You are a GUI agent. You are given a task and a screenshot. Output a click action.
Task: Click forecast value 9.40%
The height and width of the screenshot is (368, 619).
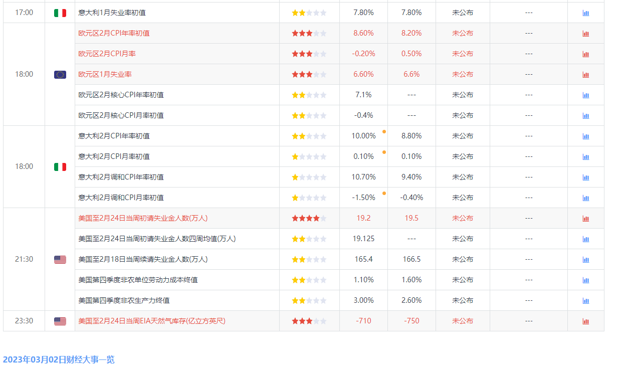tap(411, 177)
